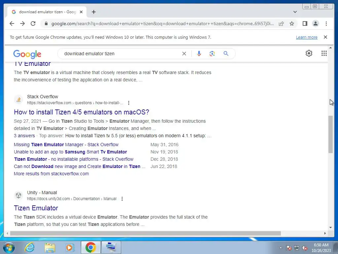338x254 pixels.
Task: Open Unable to add an app to Samsung Smart Tv Emulator
Action: 70,152
